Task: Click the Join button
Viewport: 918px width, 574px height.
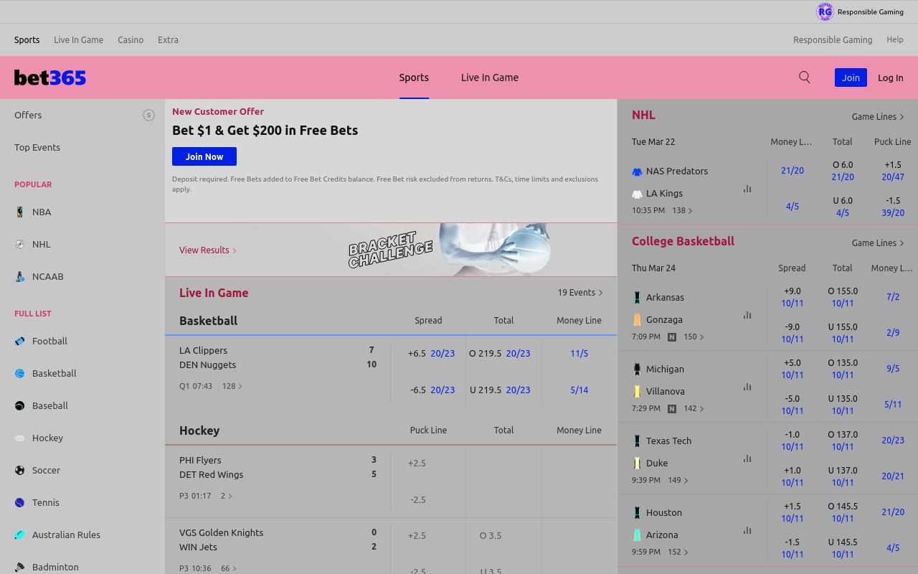Action: [x=851, y=77]
